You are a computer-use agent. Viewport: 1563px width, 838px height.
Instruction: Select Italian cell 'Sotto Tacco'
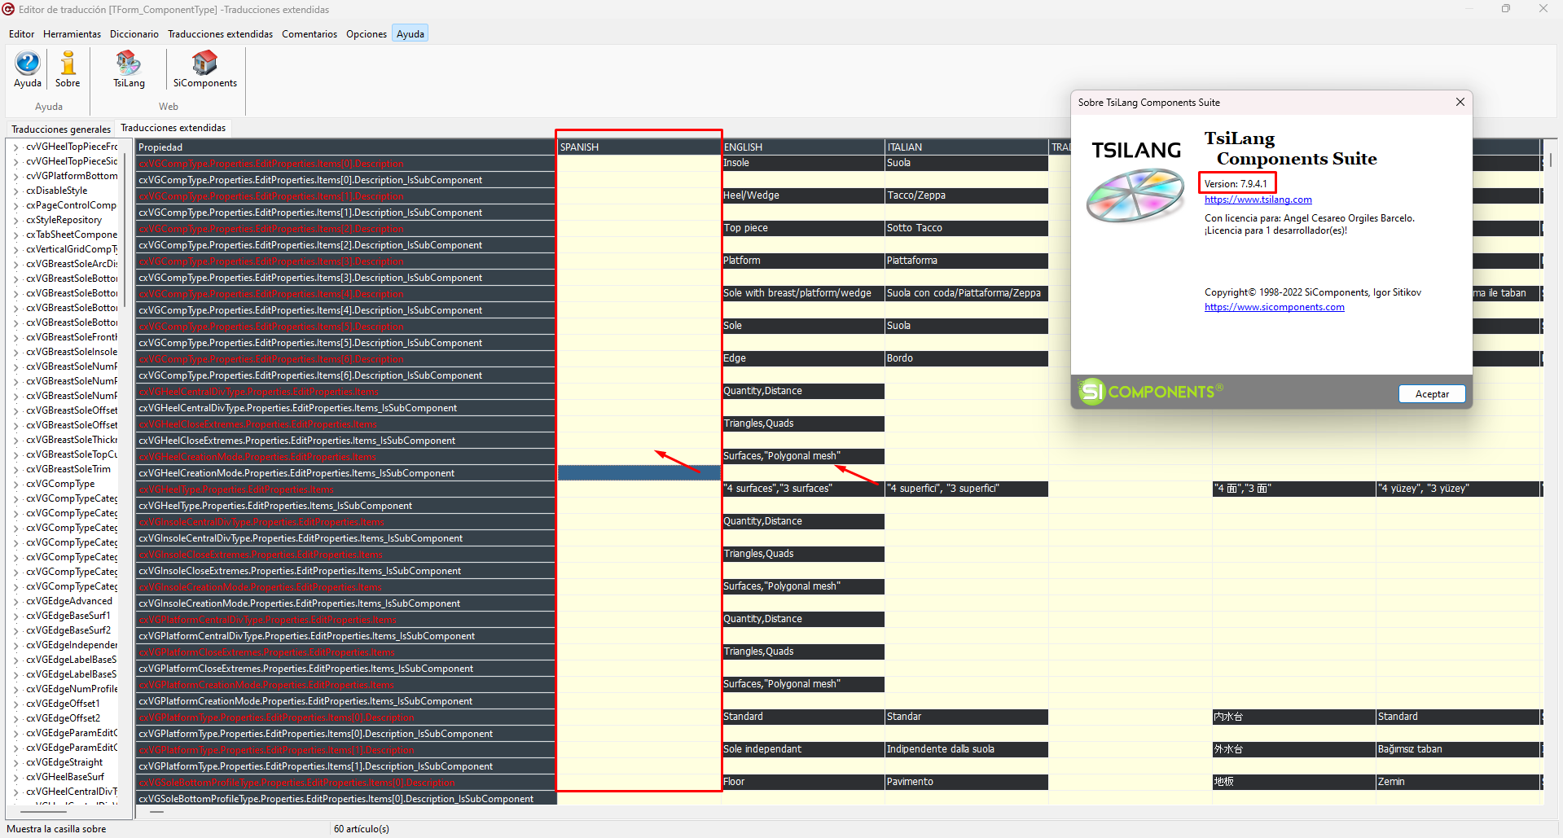pos(967,228)
